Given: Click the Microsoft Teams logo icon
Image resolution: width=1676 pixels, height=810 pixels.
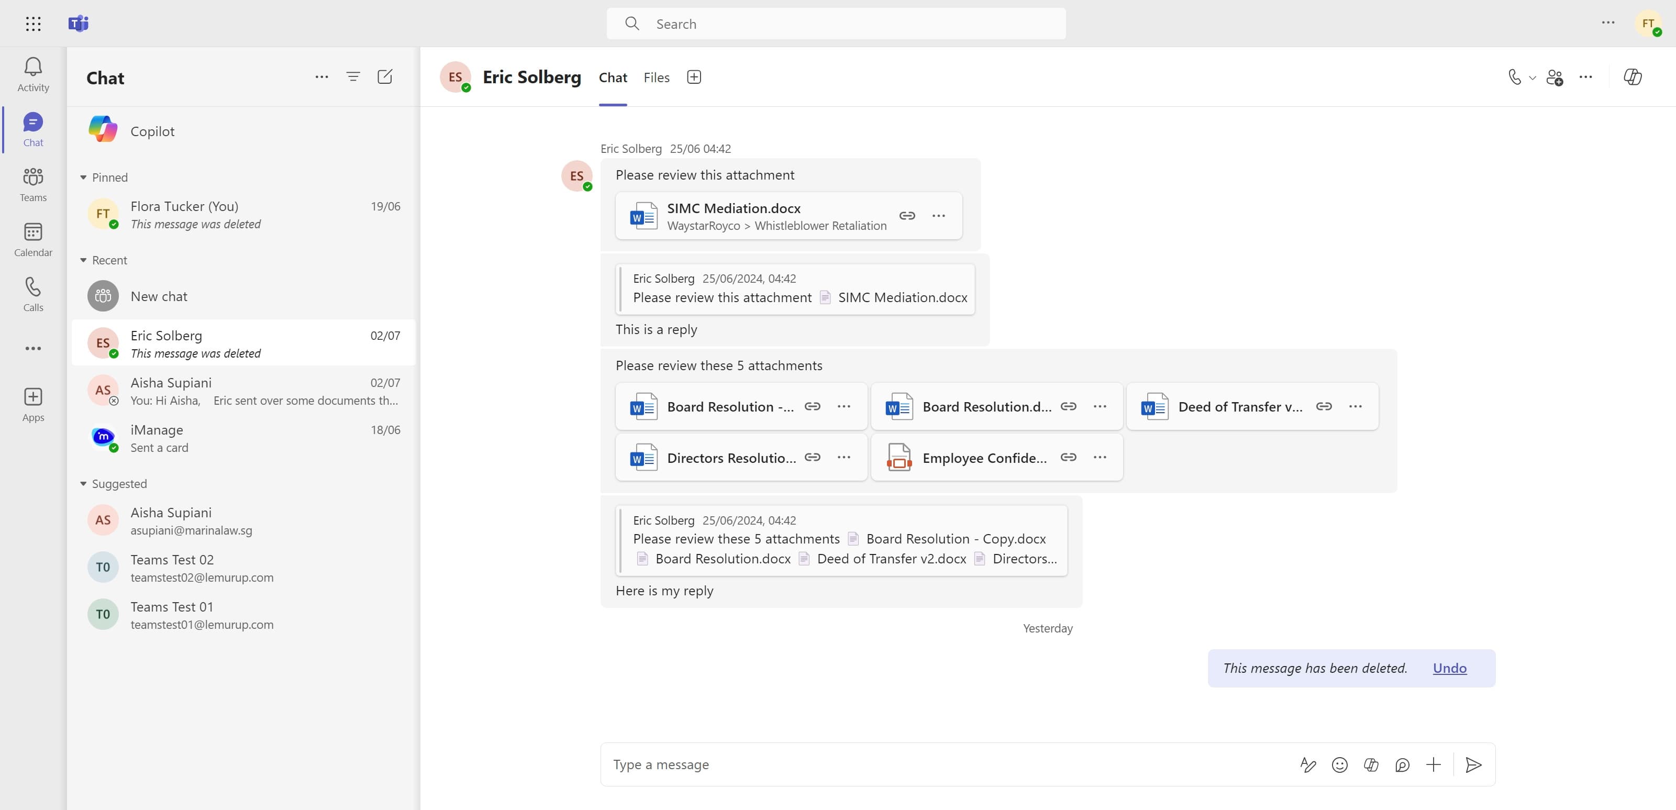Looking at the screenshot, I should pos(78,24).
